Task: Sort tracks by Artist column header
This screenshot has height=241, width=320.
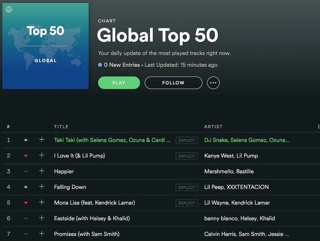Action: (213, 127)
